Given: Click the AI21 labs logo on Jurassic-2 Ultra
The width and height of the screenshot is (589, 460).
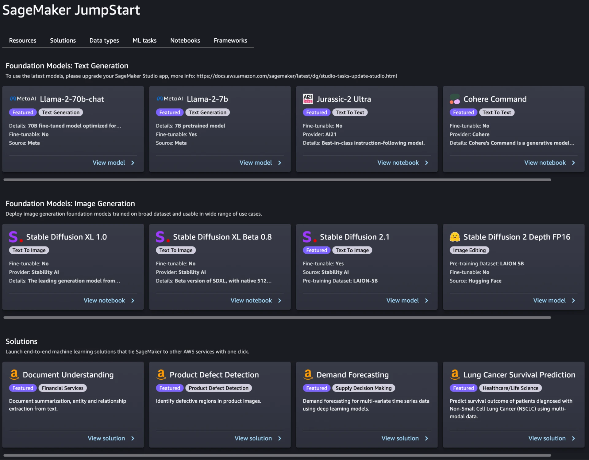Looking at the screenshot, I should tap(308, 99).
